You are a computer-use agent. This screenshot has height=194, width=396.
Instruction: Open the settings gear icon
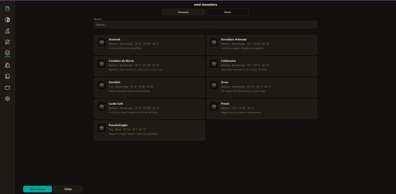[x=7, y=99]
